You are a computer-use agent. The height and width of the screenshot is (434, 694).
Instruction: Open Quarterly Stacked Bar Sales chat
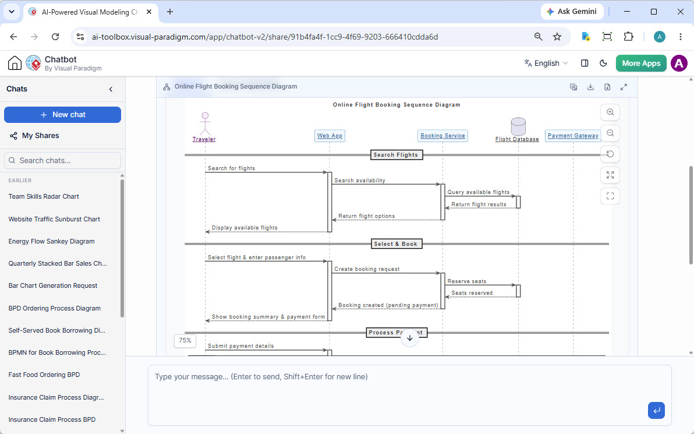pyautogui.click(x=58, y=263)
